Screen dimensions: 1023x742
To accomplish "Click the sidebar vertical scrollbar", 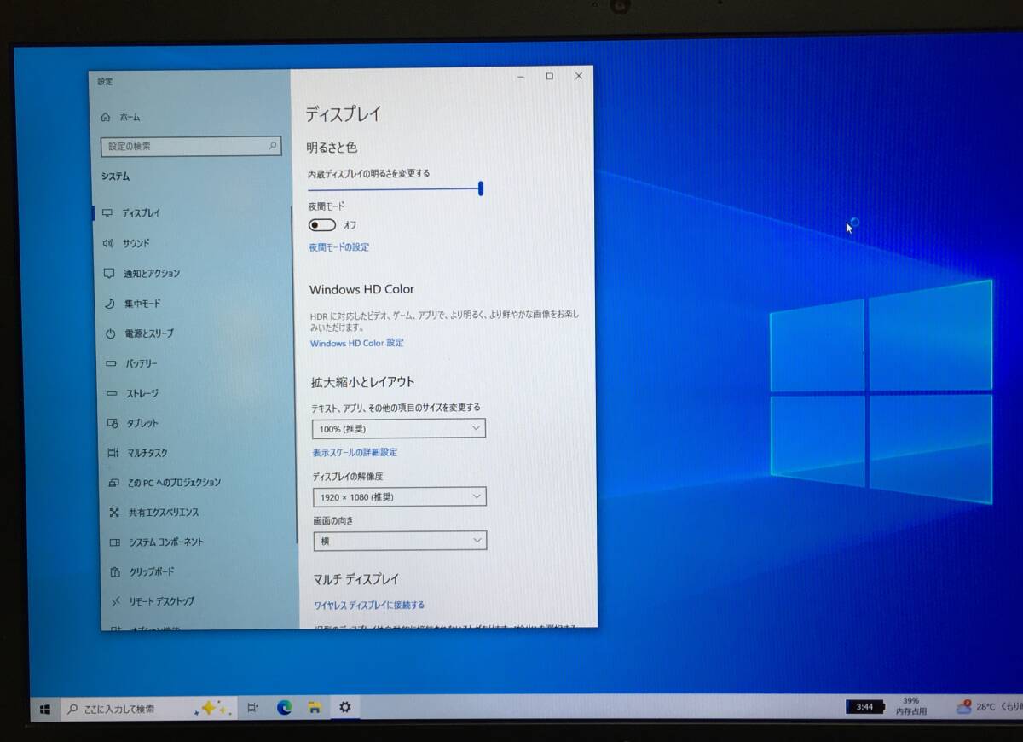I will [x=296, y=375].
